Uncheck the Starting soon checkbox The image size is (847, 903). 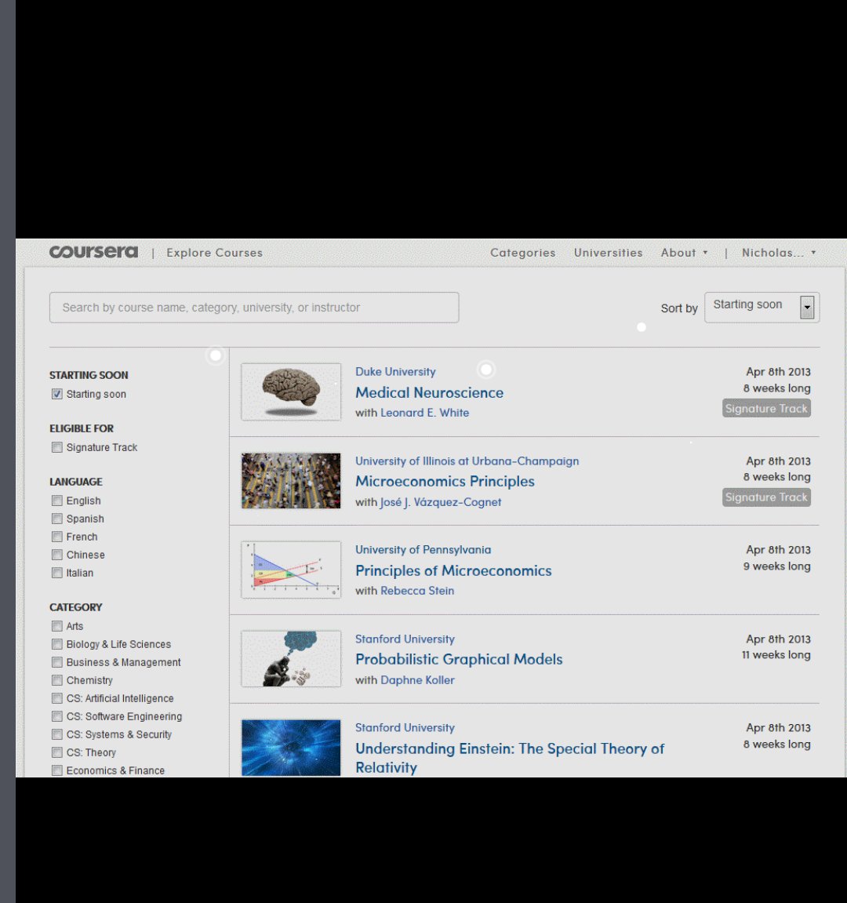click(57, 394)
